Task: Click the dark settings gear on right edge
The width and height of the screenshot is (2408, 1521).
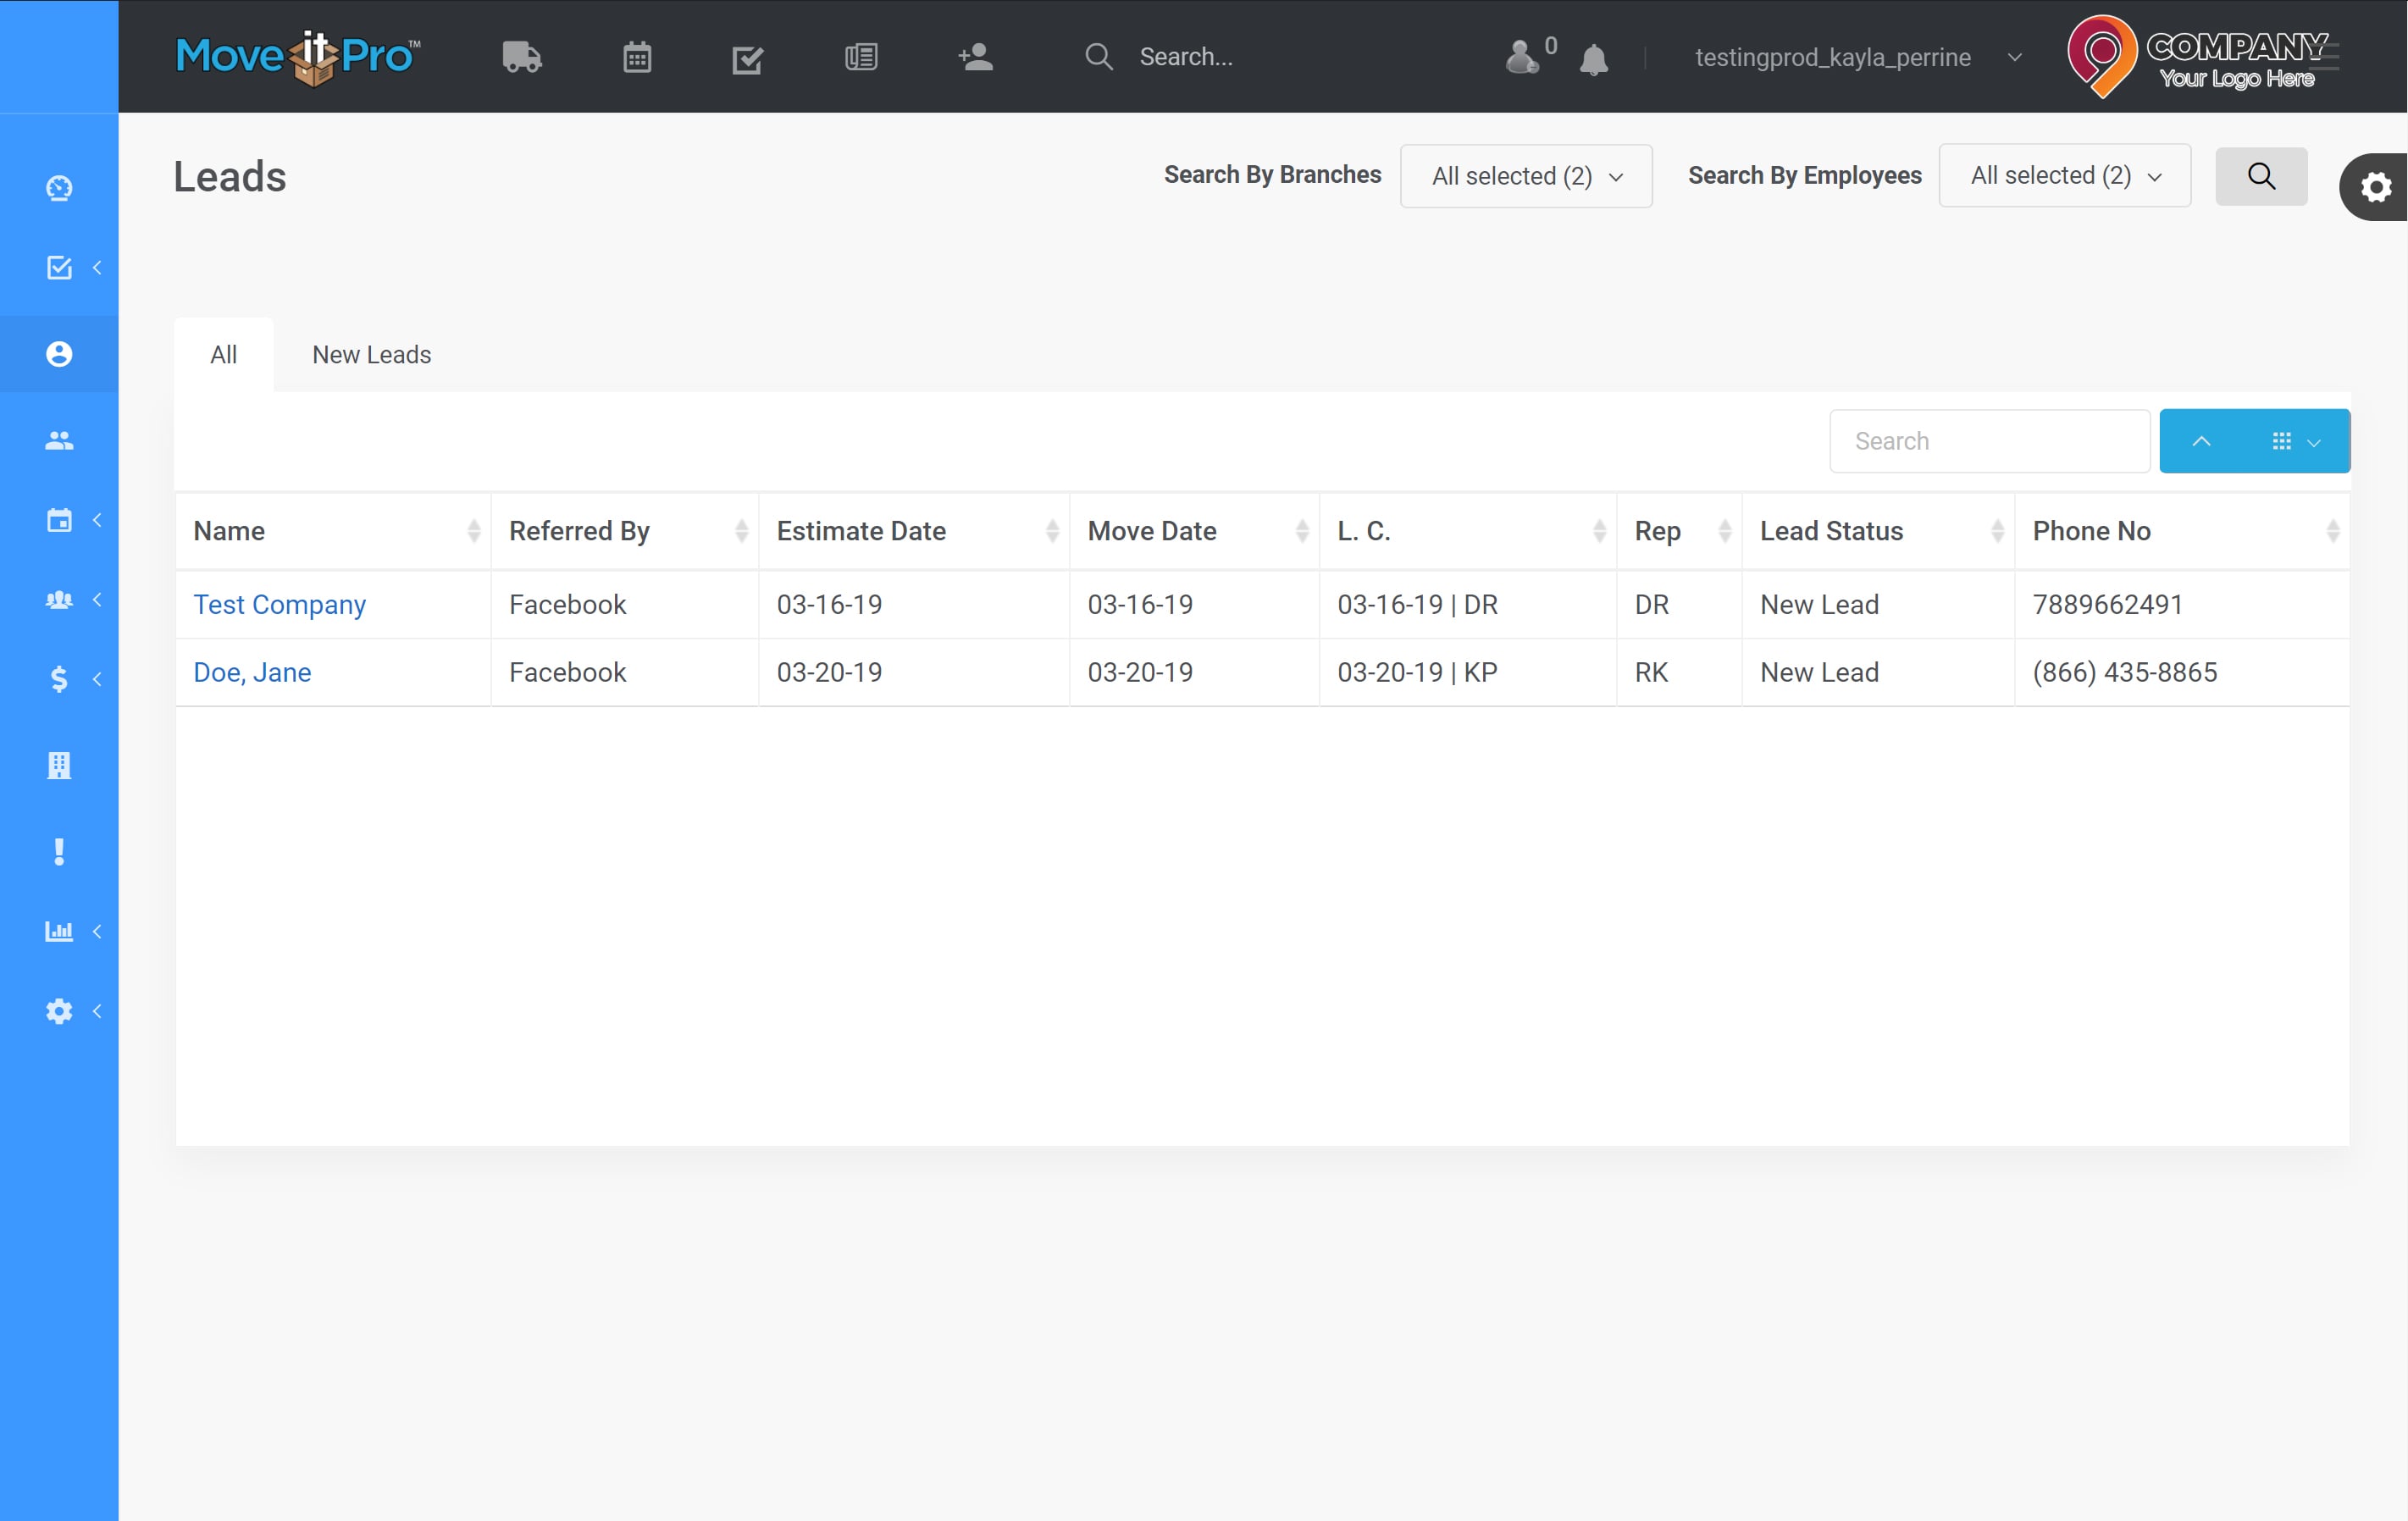Action: [2375, 187]
